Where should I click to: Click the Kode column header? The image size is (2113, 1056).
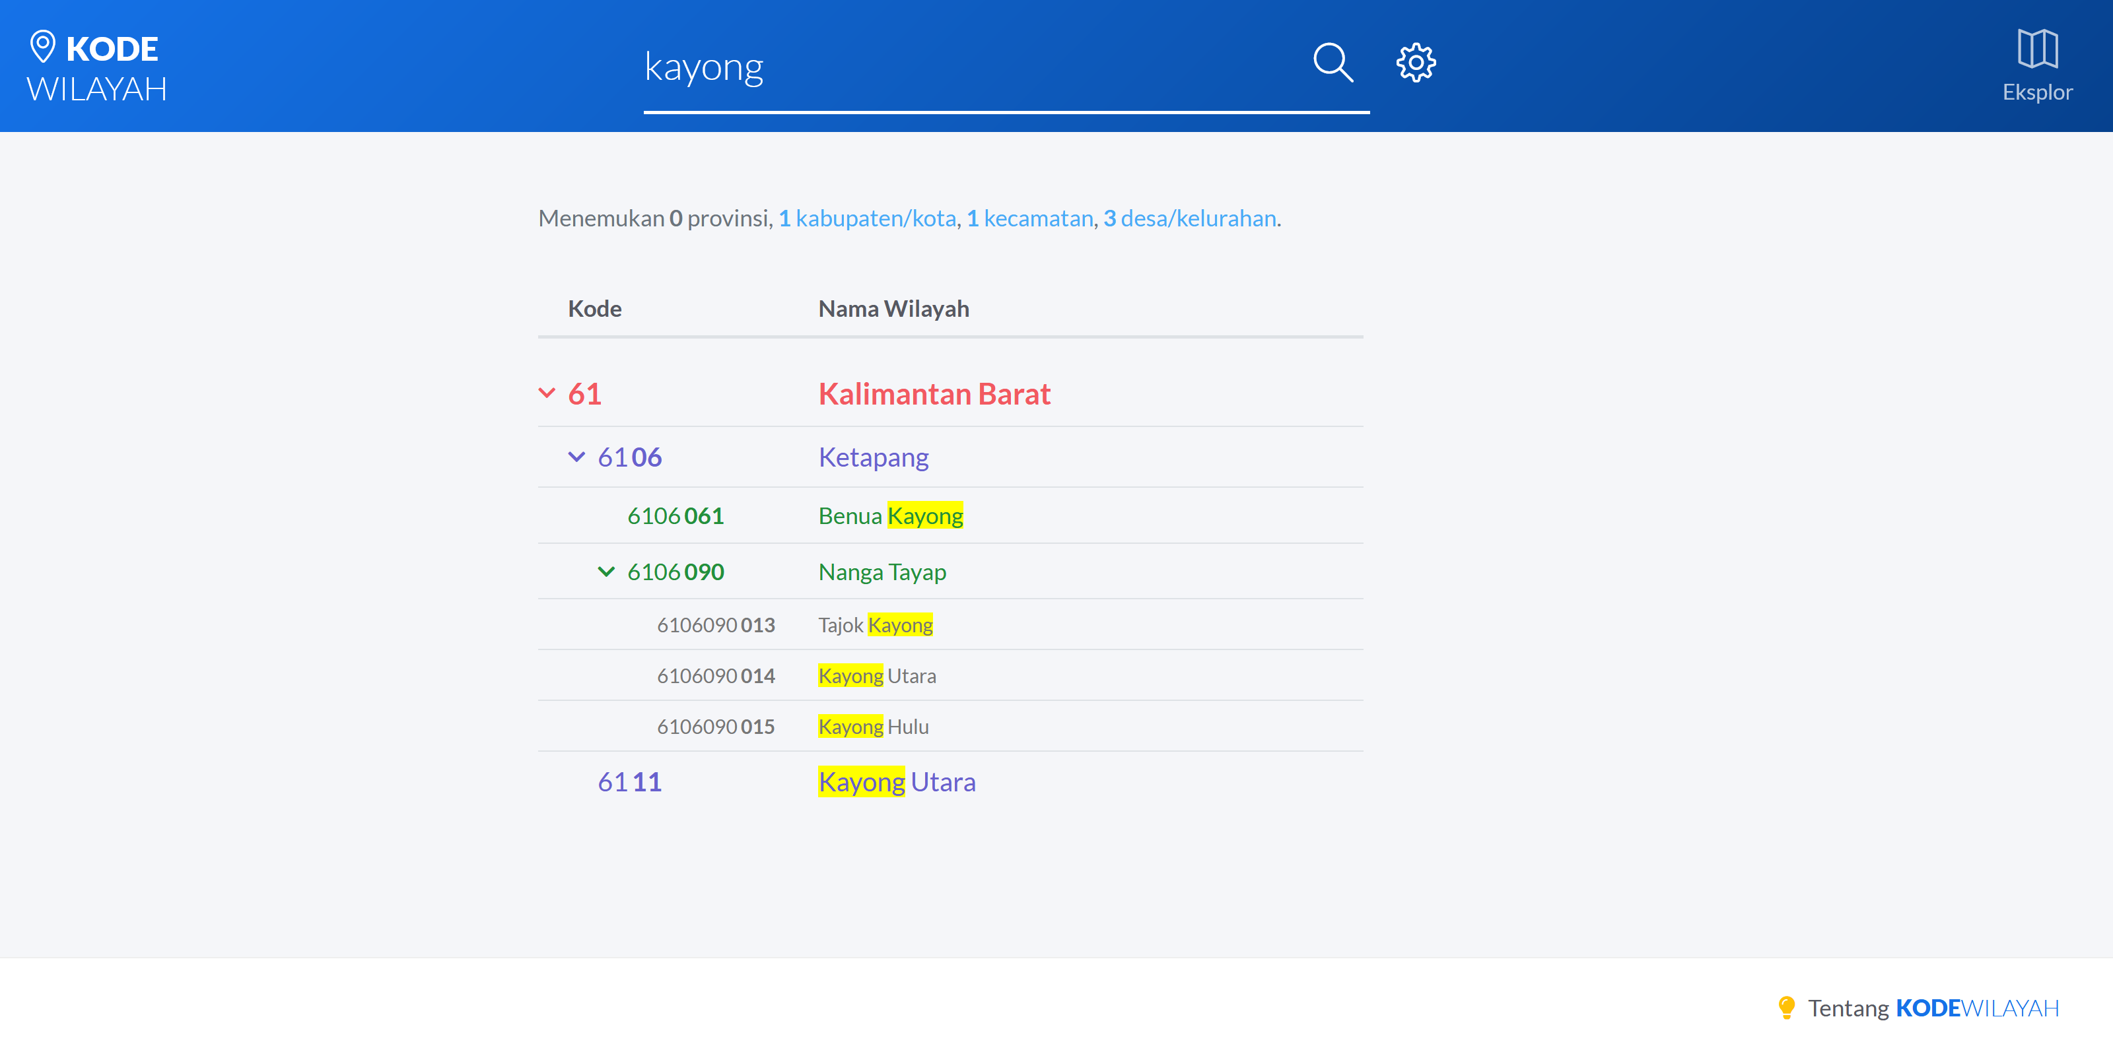(x=595, y=308)
